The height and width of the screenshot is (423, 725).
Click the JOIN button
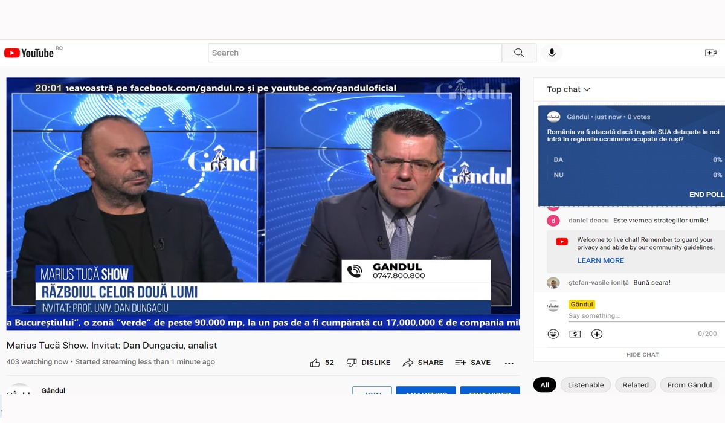coord(372,392)
